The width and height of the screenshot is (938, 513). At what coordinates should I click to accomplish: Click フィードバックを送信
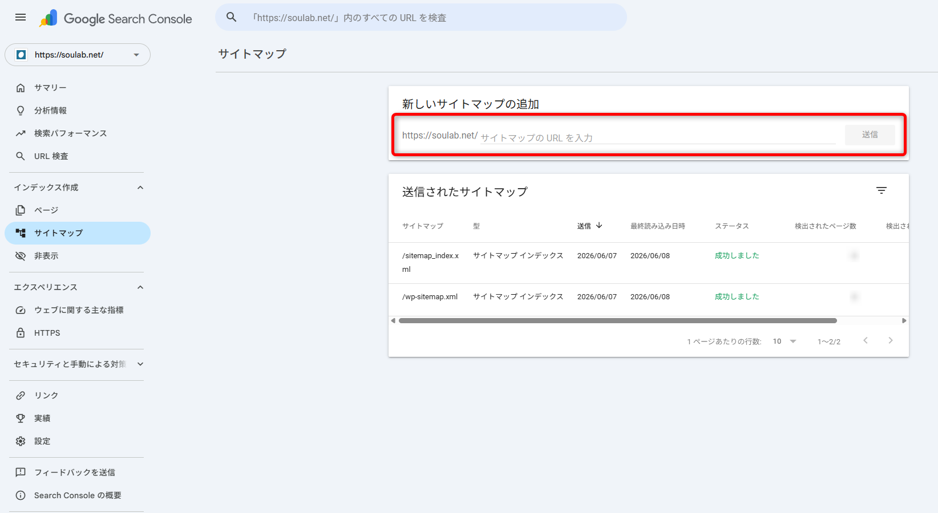78,473
